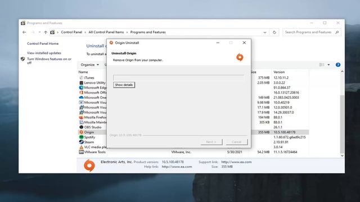Image resolution: width=360 pixels, height=202 pixels.
Task: Click the scrollbar up arrow
Action: click(342, 71)
